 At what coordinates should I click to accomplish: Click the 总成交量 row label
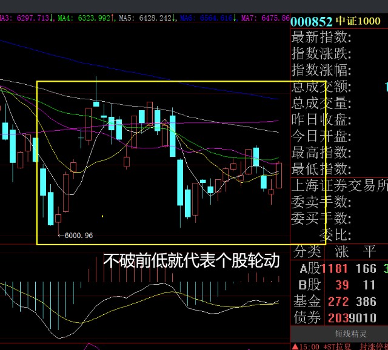tap(321, 103)
